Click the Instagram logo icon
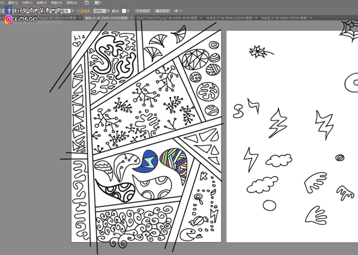 click(8, 20)
